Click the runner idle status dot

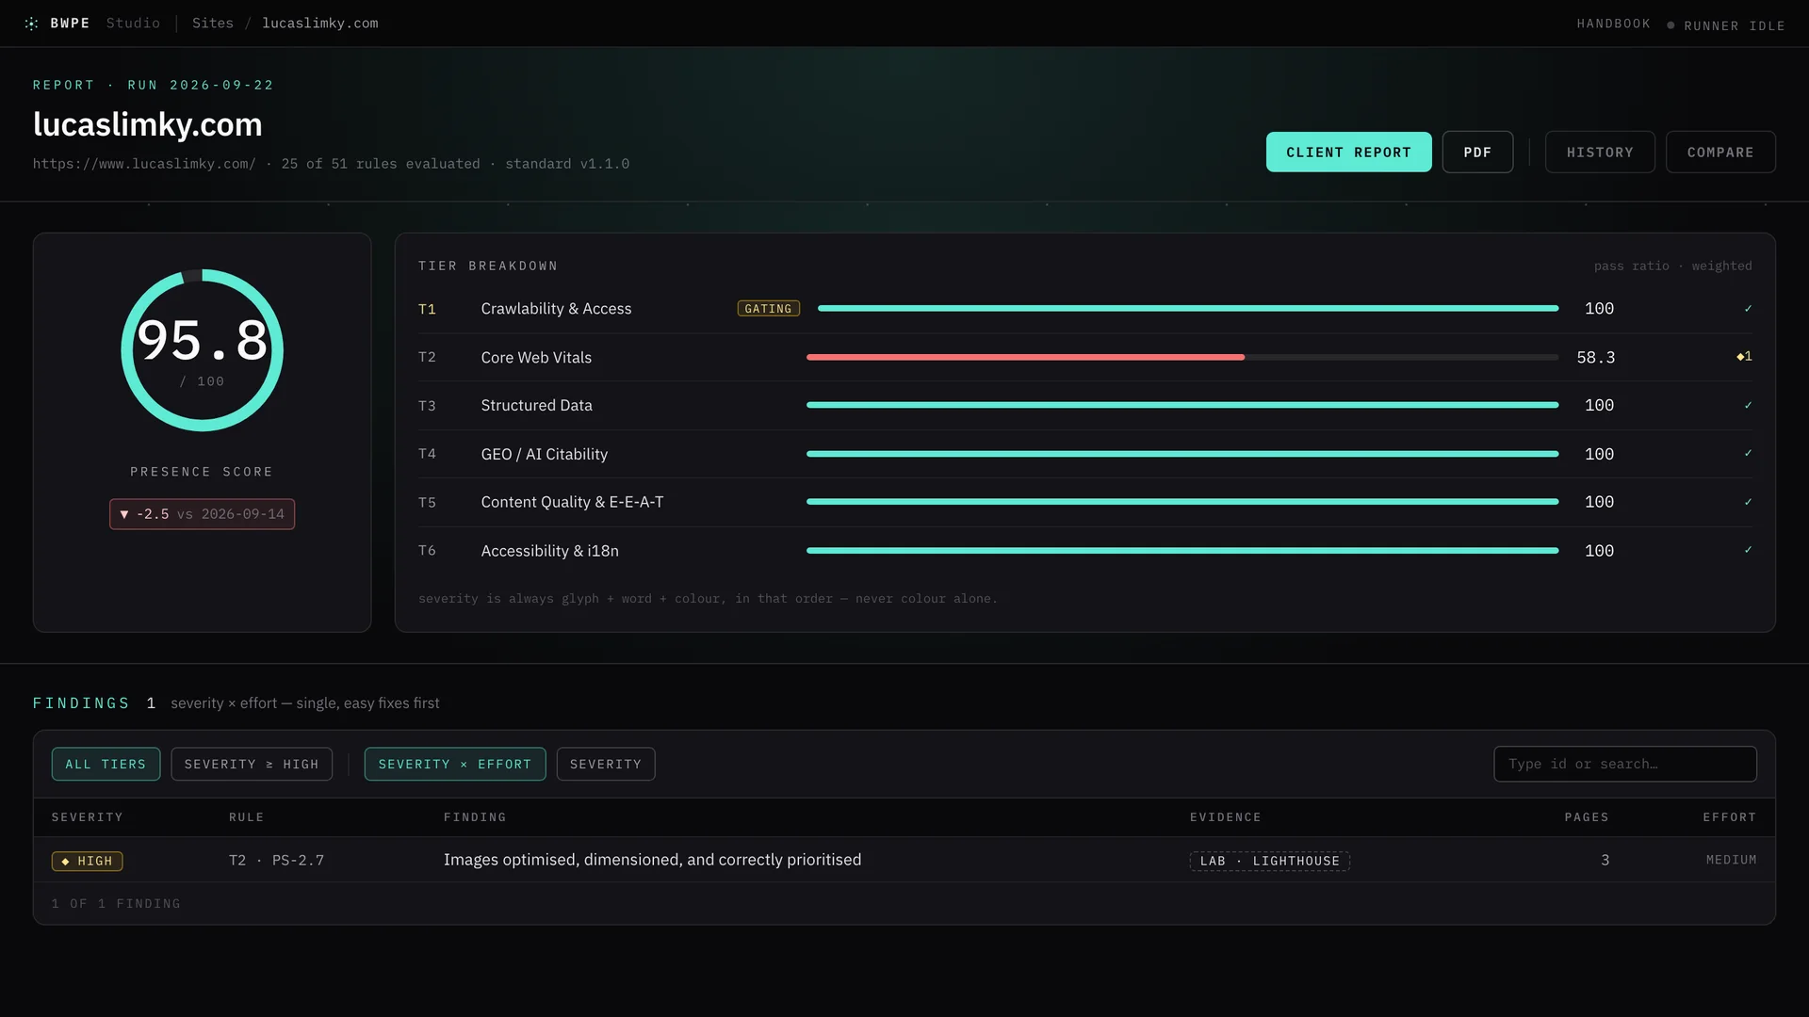[1670, 25]
